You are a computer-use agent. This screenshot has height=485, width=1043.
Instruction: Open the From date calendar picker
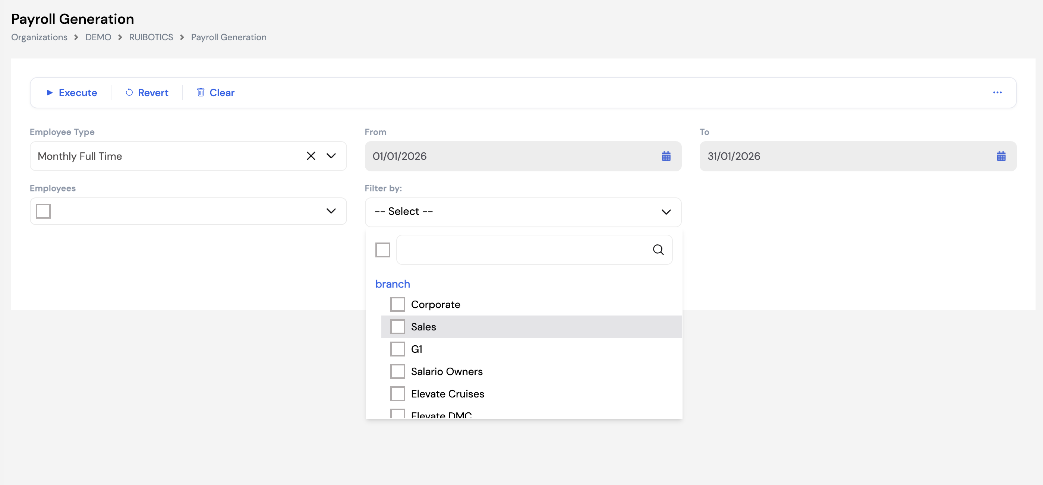(x=666, y=156)
